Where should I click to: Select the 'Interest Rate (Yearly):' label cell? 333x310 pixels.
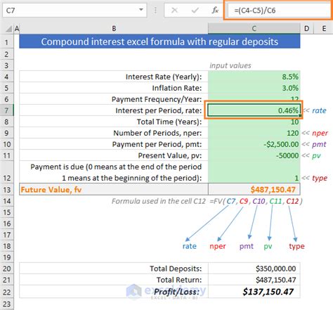[x=114, y=77]
